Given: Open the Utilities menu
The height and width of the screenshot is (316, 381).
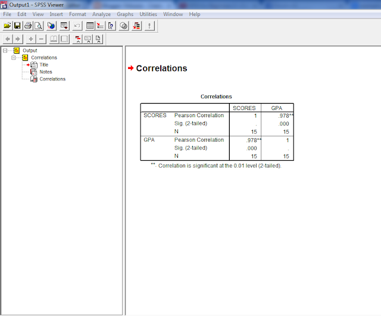Looking at the screenshot, I should point(148,14).
